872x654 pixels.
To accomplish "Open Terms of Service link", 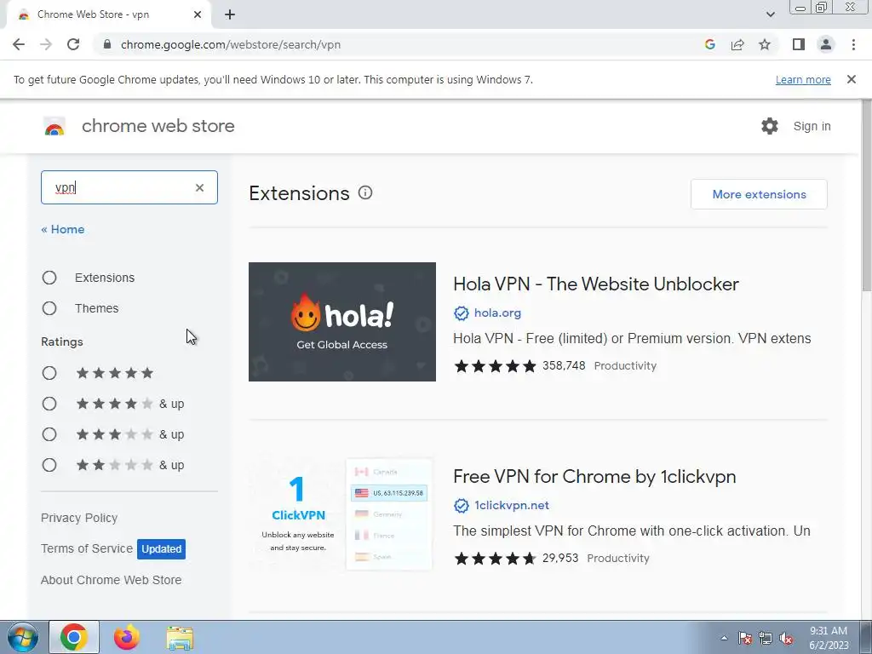I will click(x=87, y=548).
